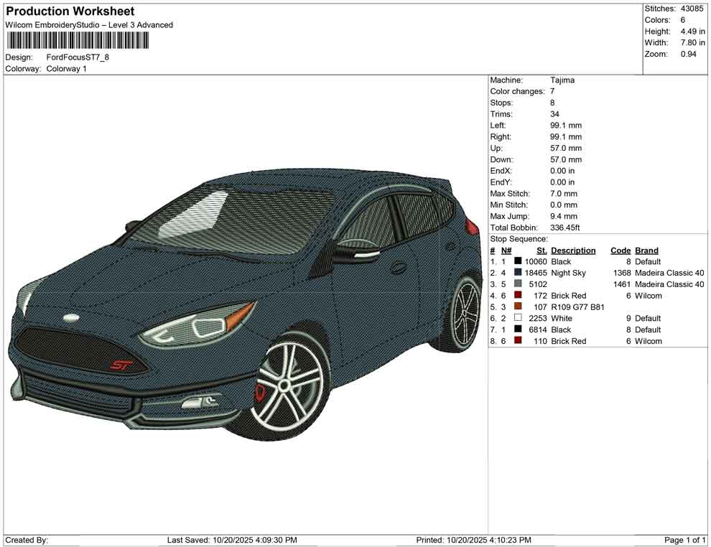This screenshot has width=711, height=547.
Task: Click the Width value 7.80 in
Action: point(692,42)
